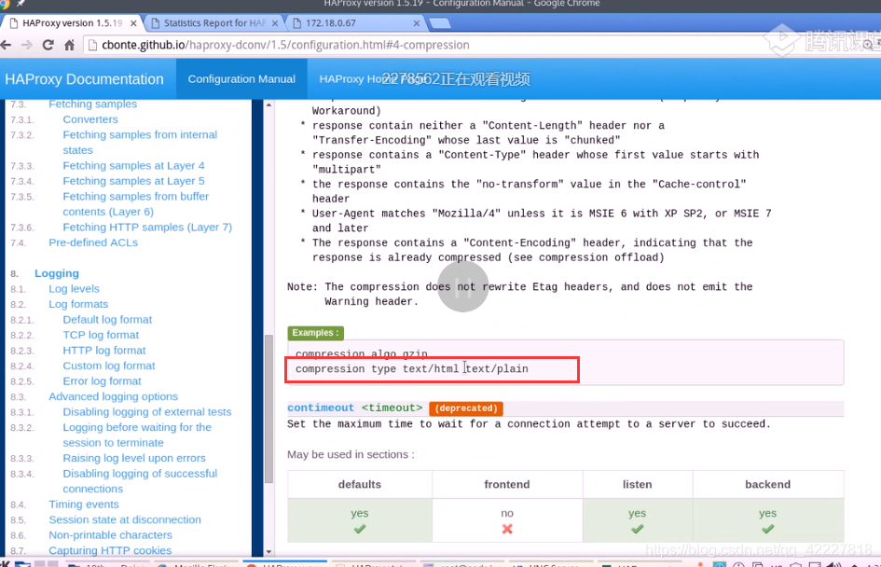Open Raising log level upon errors

click(134, 458)
